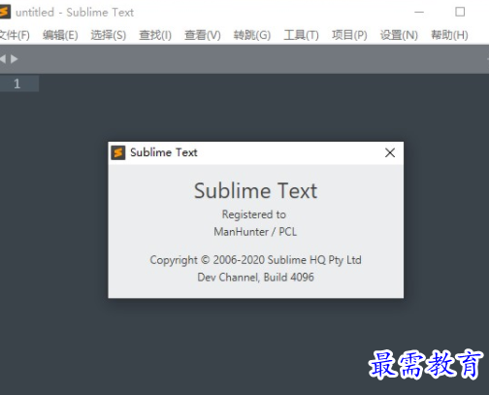Click the 'Dev Channel, Build 4096' text
Viewport: 489px width, 395px height.
pos(255,278)
